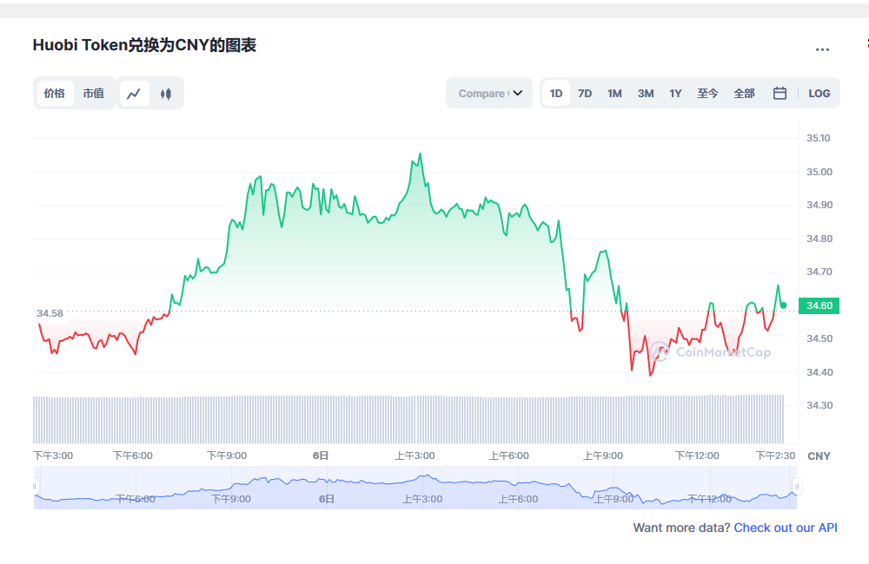The width and height of the screenshot is (869, 564).
Task: Open the three-dot more options menu
Action: click(x=822, y=49)
